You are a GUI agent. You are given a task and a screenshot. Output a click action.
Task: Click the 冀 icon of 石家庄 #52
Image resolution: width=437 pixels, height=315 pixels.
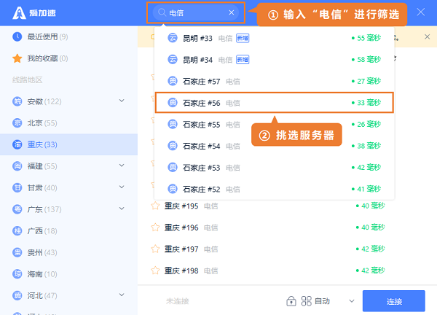[173, 189]
